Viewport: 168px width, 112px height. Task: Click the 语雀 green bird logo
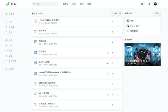8,4
